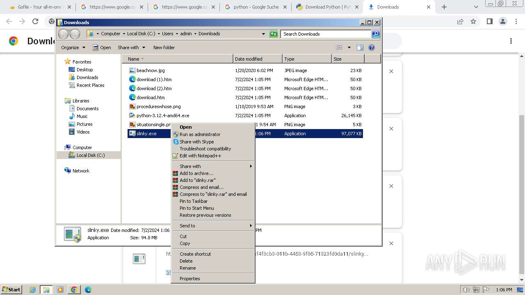Type in Search Downloads field
This screenshot has width=525, height=295.
click(x=326, y=34)
